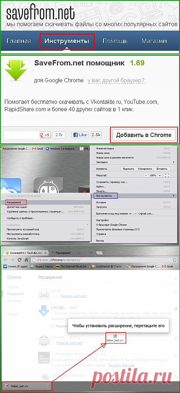Click the zoom plus icon in Chrome menu
This screenshot has width=180, height=393.
[160, 175]
